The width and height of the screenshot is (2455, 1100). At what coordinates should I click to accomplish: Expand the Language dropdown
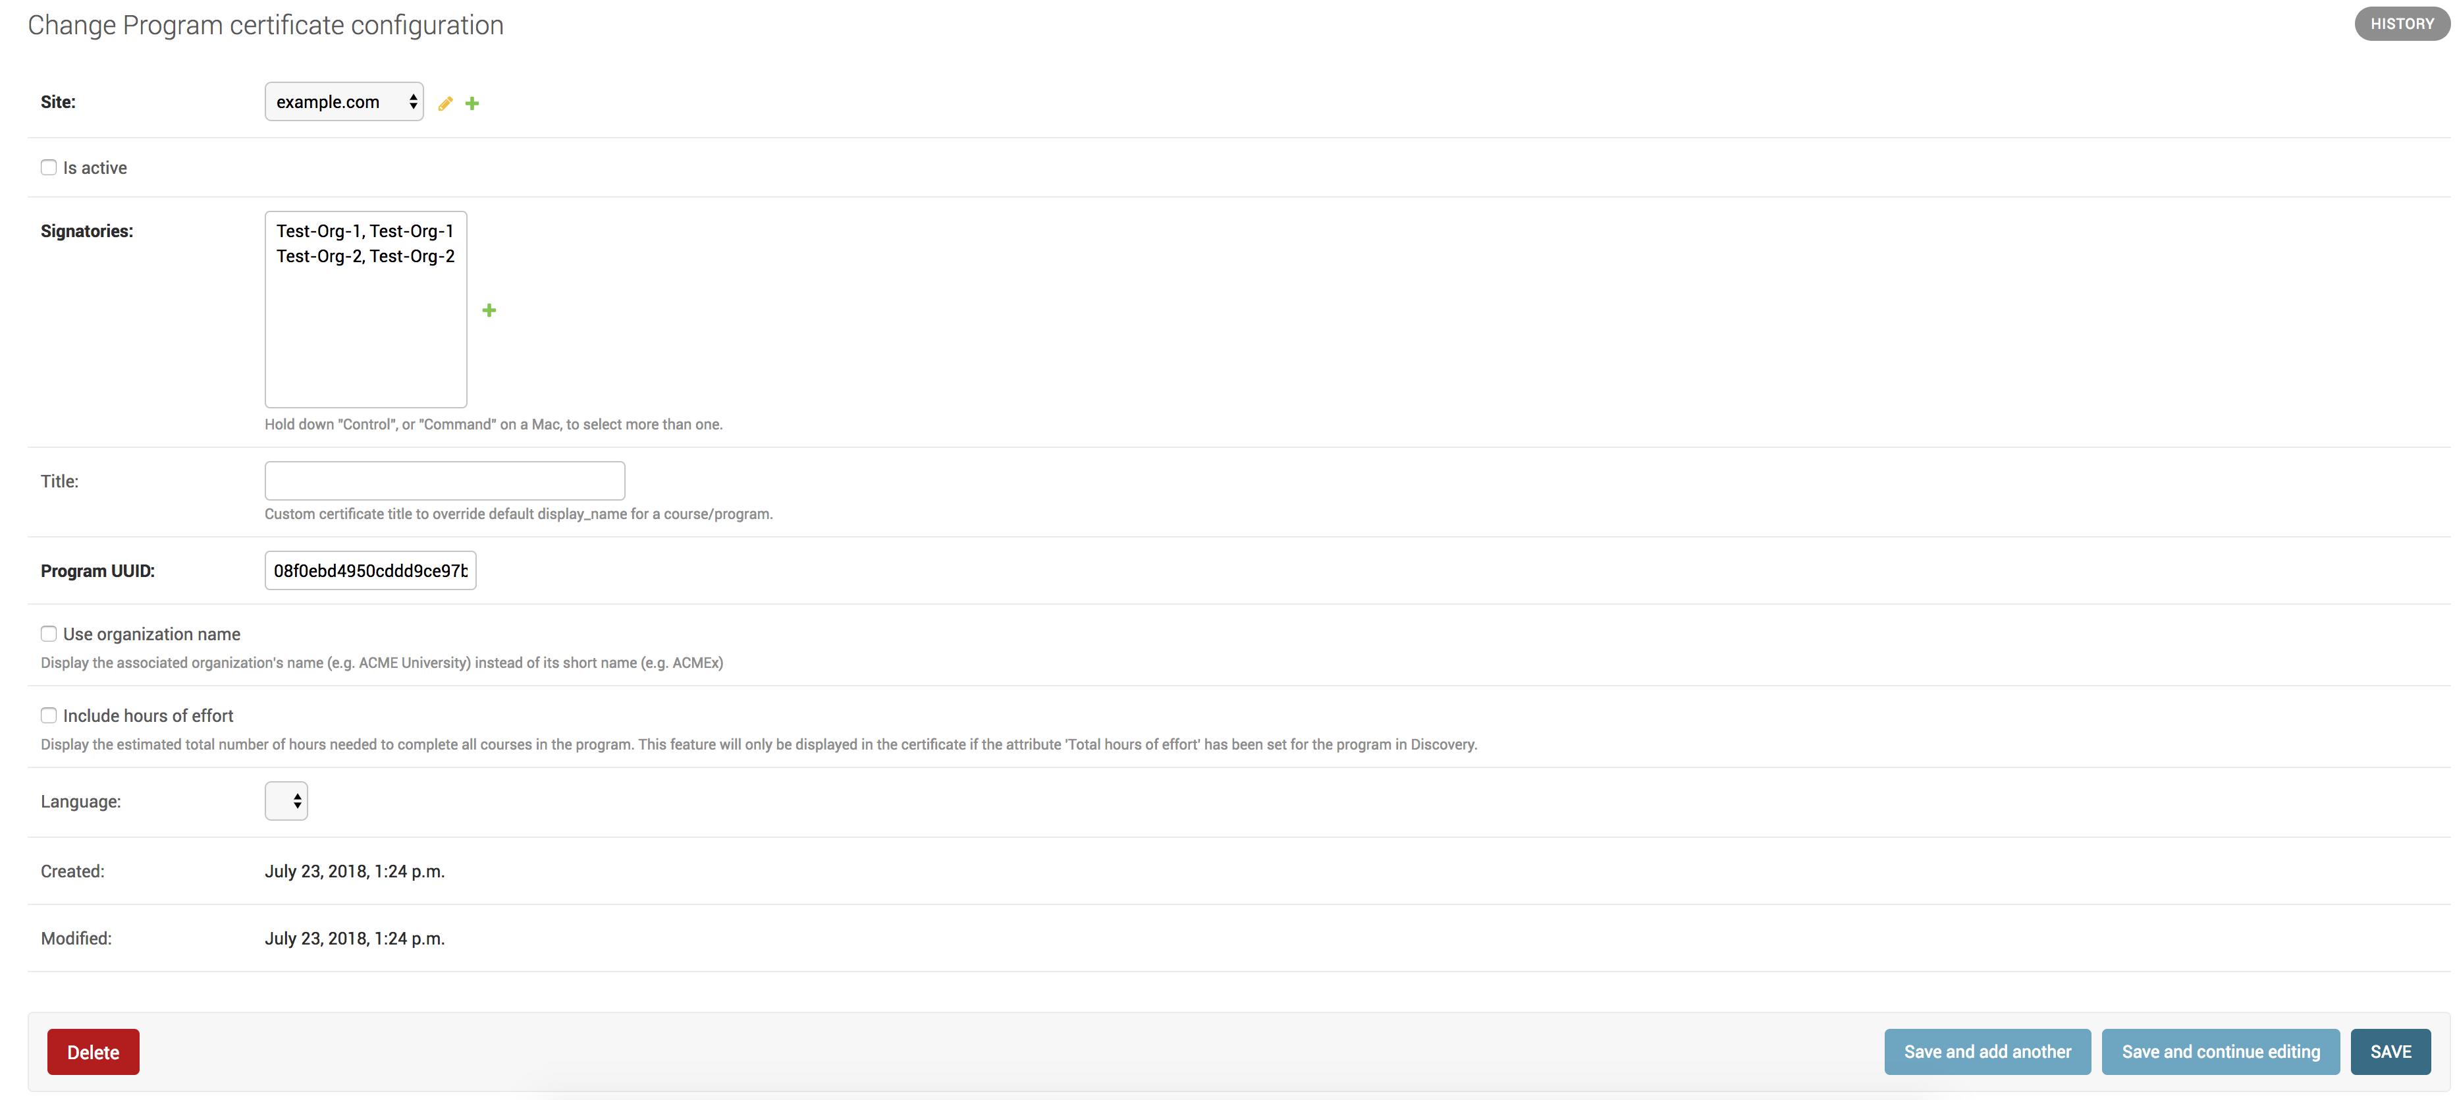pos(286,801)
